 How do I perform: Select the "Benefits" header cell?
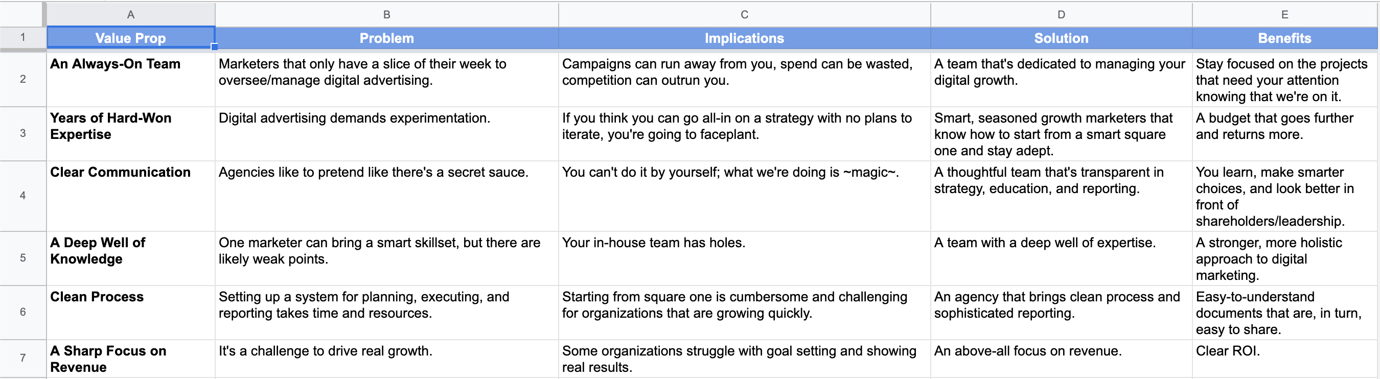pos(1284,38)
